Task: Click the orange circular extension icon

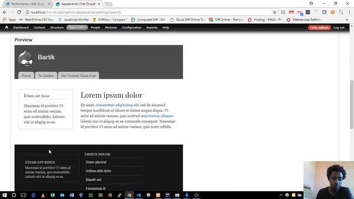Action: pyautogui.click(x=332, y=12)
